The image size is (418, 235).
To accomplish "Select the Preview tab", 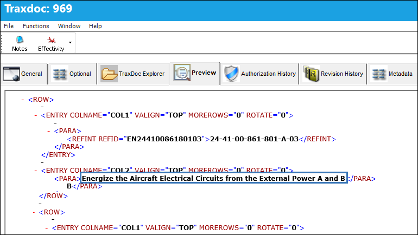I will click(194, 73).
